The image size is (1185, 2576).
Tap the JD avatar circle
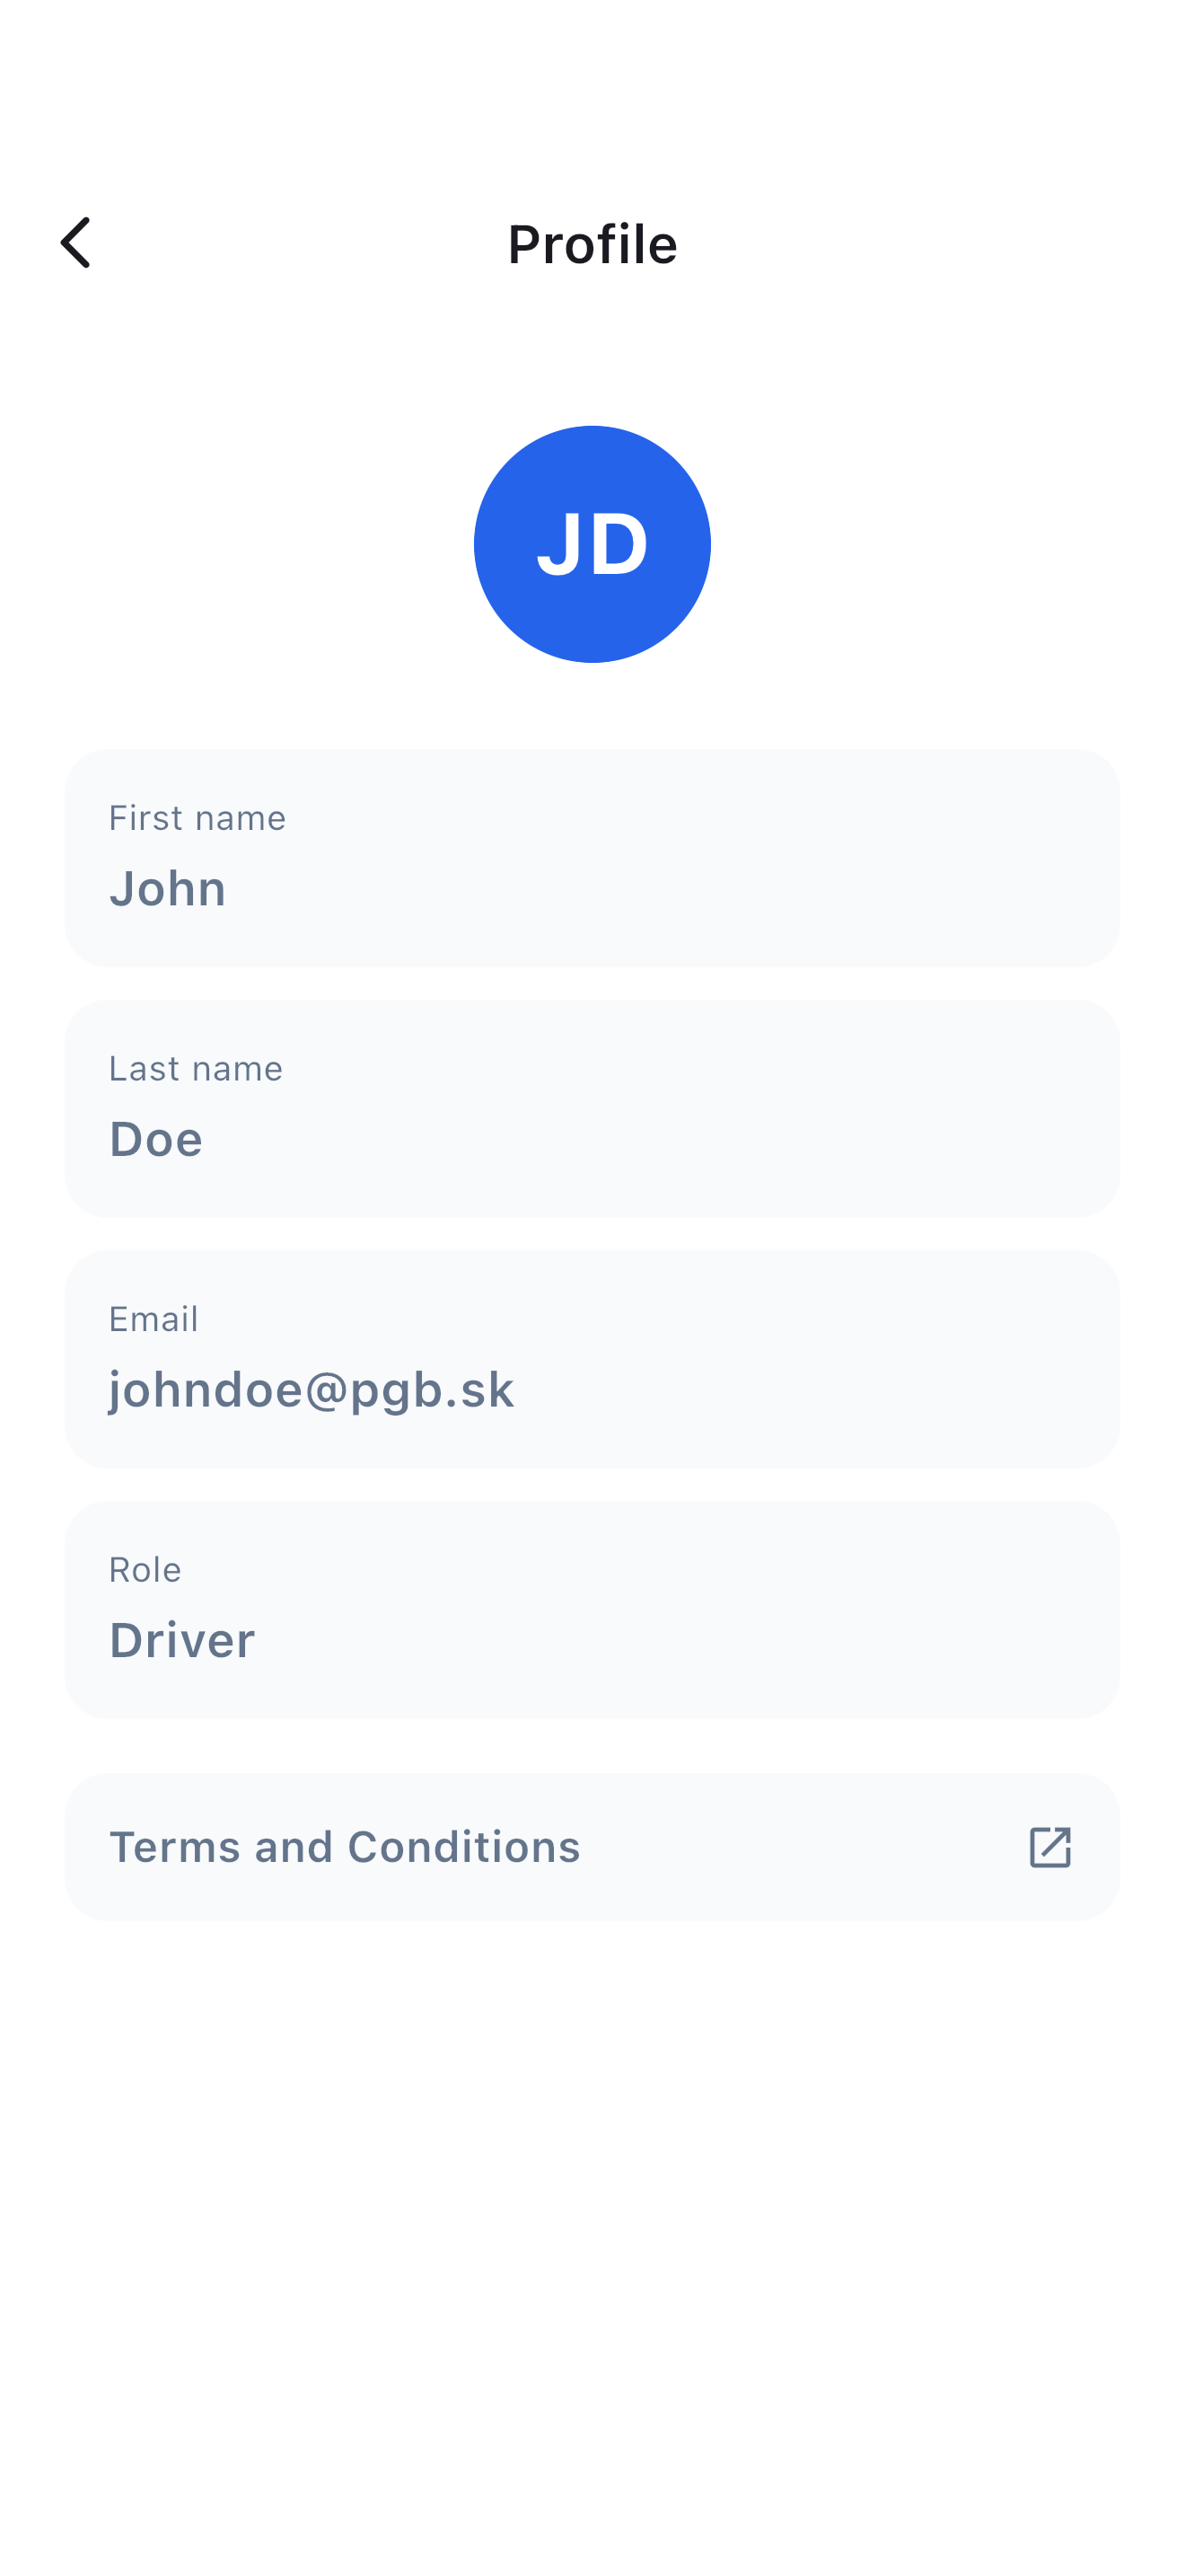pos(592,544)
